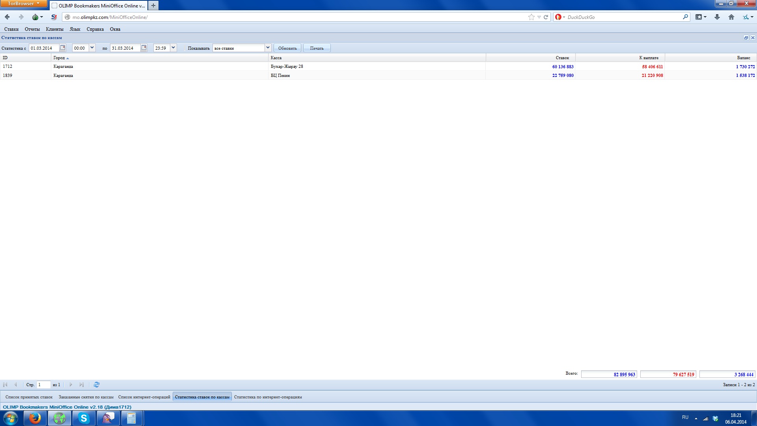Image resolution: width=757 pixels, height=426 pixels.
Task: Select row with ID 1712
Action: pyautogui.click(x=378, y=66)
